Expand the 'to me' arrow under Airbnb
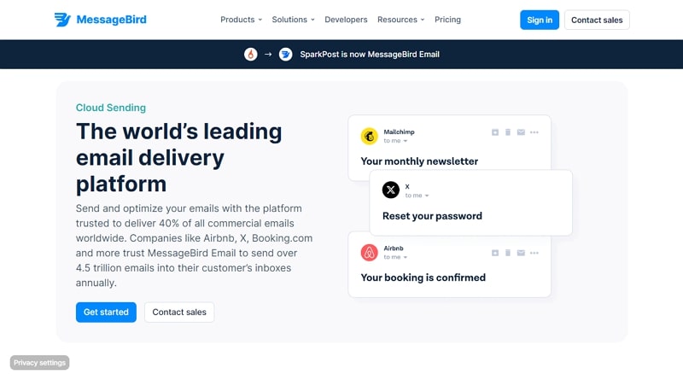 [405, 257]
